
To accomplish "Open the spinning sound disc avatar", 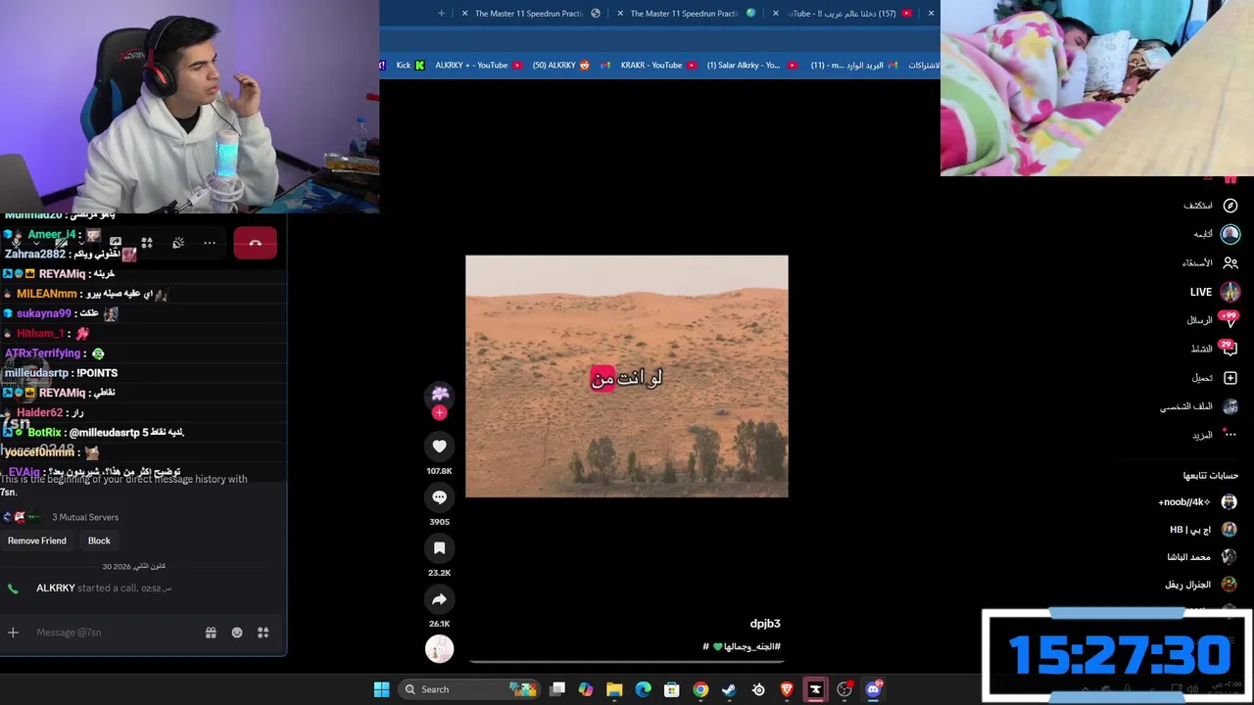I will [439, 648].
